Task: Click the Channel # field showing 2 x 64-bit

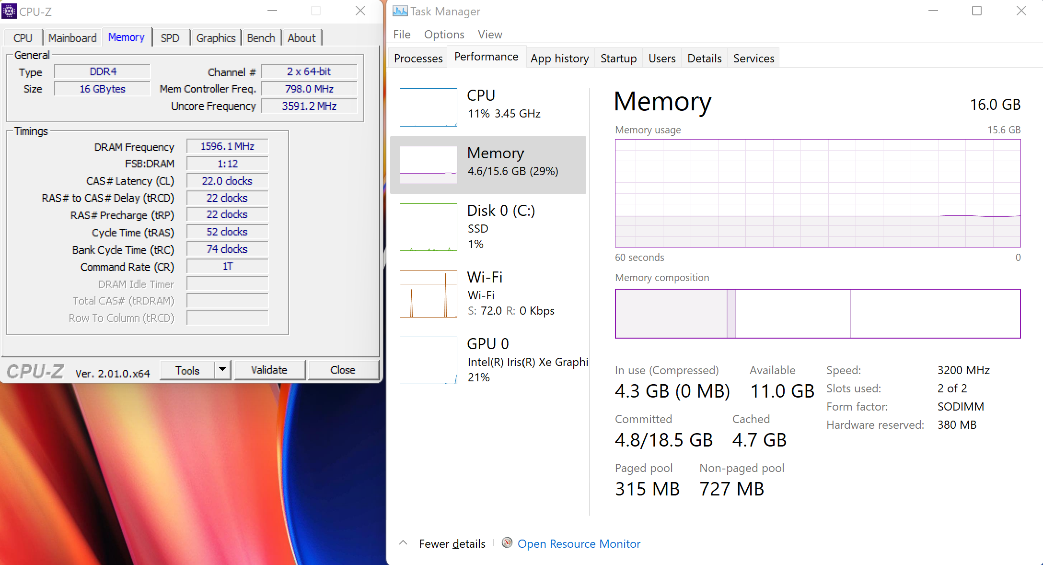Action: [309, 71]
